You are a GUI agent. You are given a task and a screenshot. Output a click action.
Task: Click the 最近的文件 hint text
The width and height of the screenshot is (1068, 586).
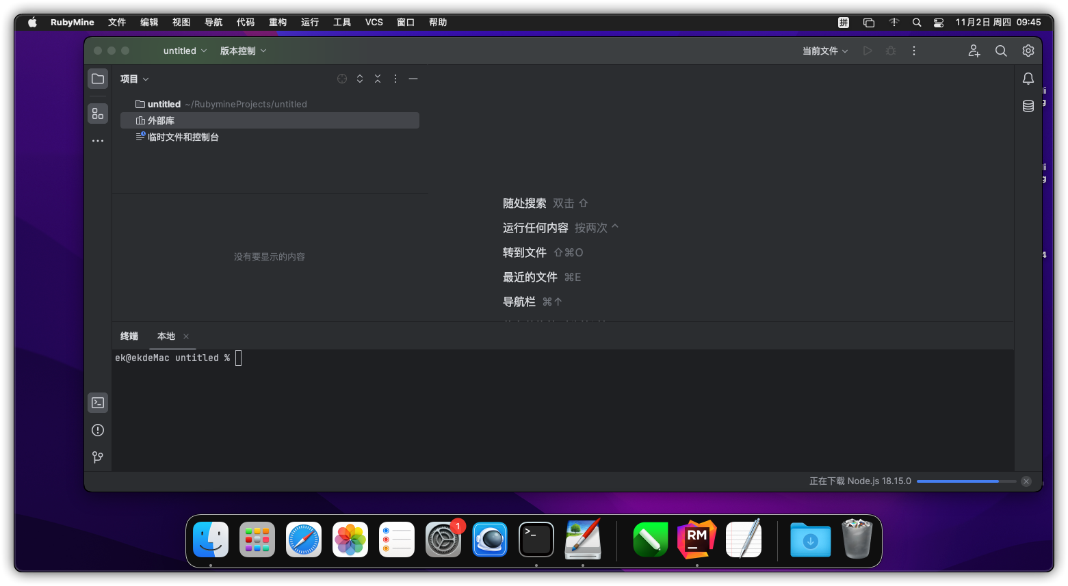point(530,277)
